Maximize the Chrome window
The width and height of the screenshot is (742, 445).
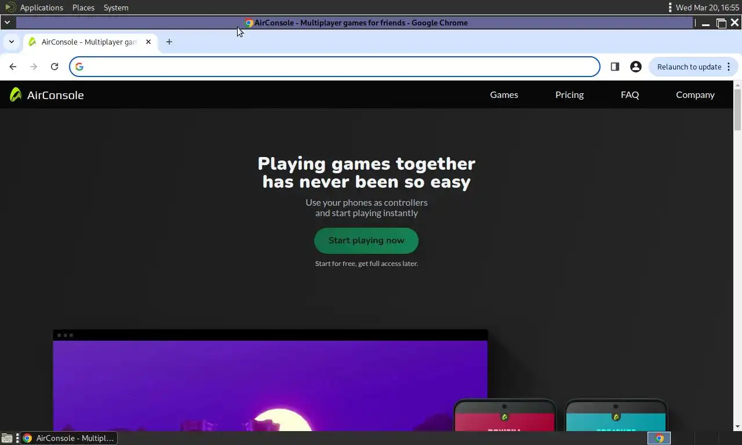[721, 23]
